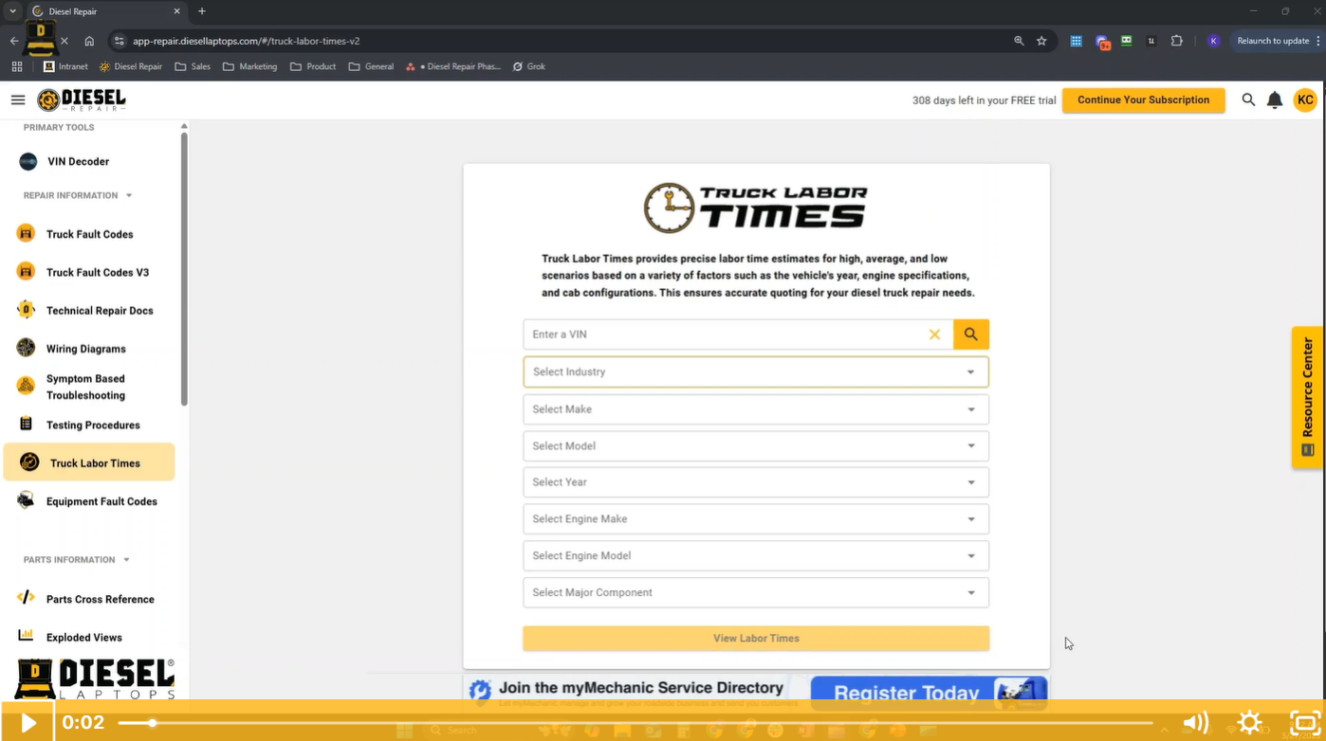Click the Diesel Laptops logo in sidebar
The image size is (1326, 741).
(x=95, y=680)
